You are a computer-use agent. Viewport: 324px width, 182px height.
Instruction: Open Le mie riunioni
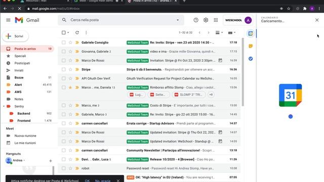tap(25, 143)
